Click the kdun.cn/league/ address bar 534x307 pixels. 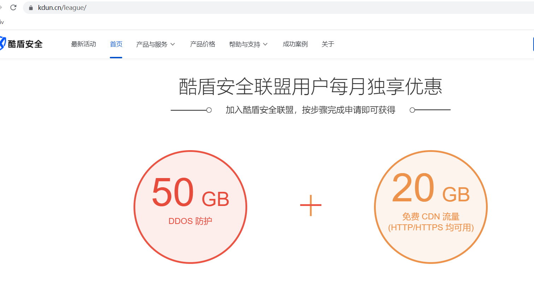[278, 7]
